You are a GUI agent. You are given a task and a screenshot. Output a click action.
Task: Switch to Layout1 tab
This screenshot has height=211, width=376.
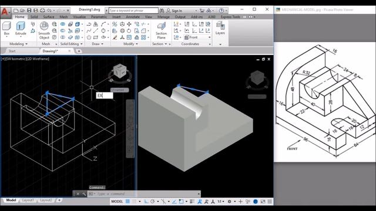[28, 200]
